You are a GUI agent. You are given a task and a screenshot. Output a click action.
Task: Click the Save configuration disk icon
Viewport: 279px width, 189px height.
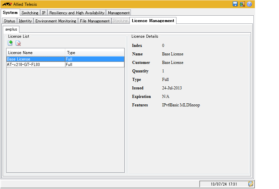point(235,4)
